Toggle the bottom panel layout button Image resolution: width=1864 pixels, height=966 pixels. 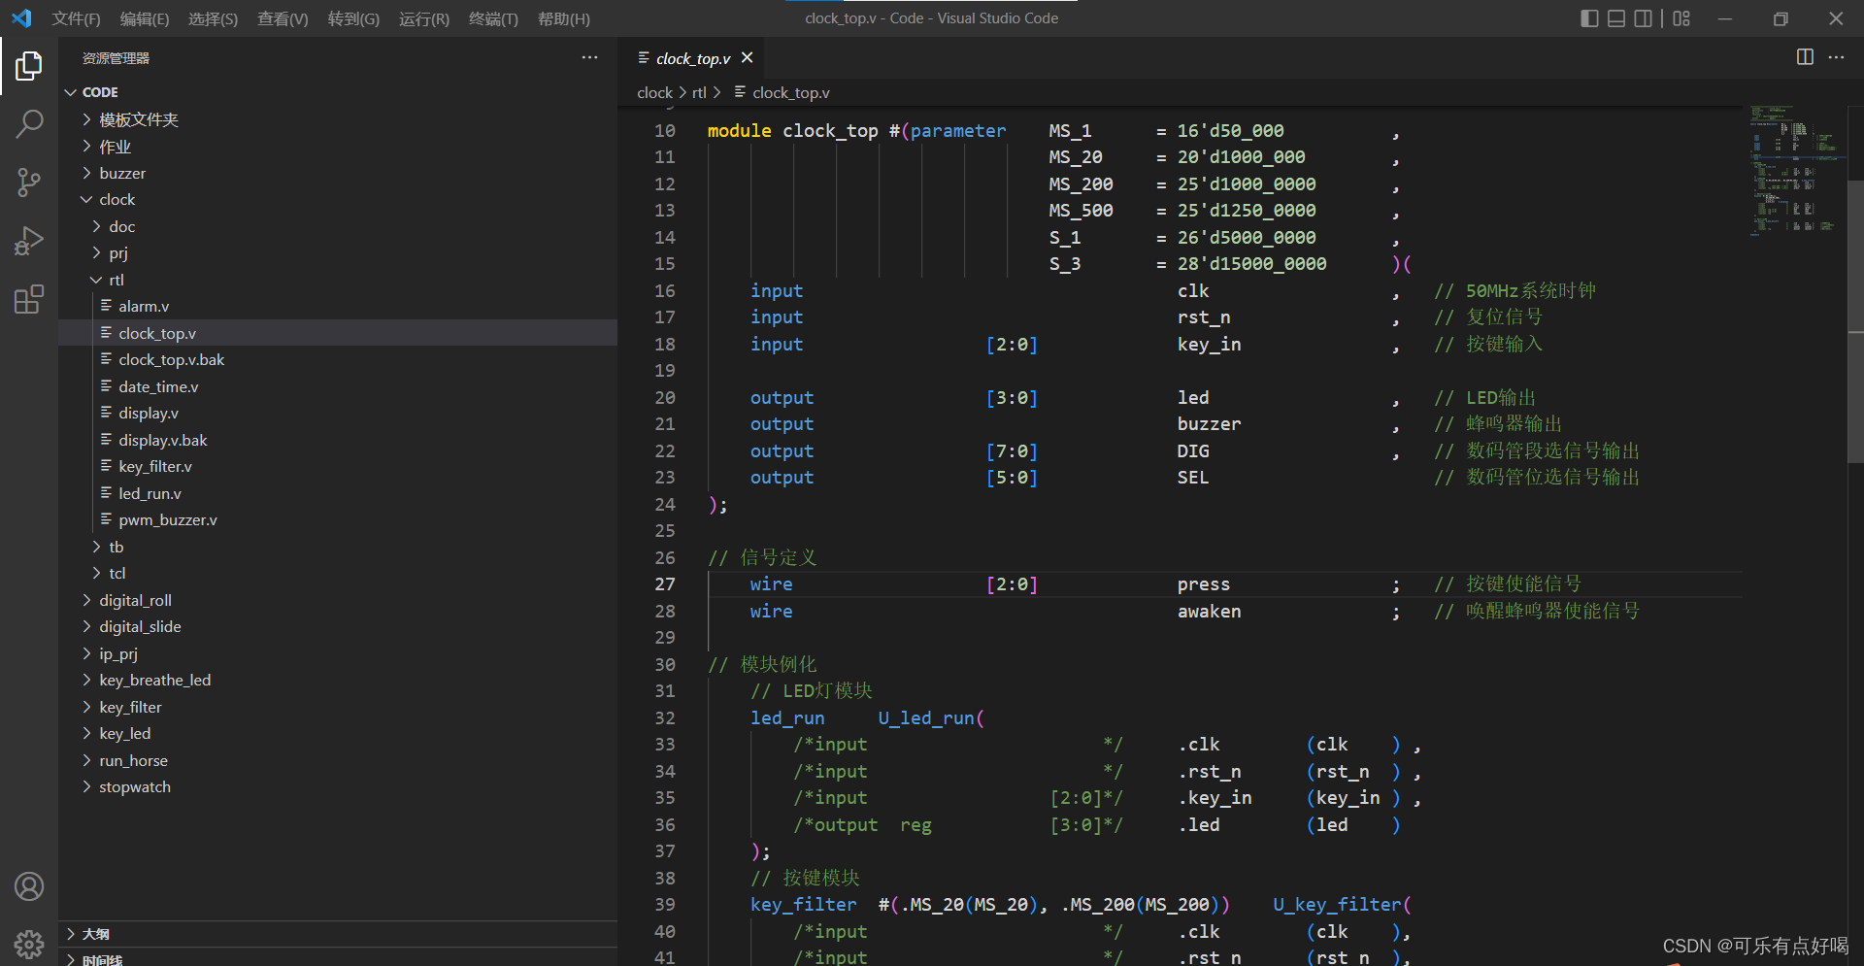(x=1616, y=18)
